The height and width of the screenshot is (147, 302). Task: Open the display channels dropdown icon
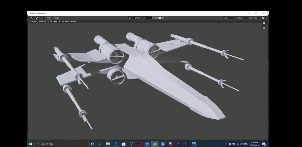point(264,18)
